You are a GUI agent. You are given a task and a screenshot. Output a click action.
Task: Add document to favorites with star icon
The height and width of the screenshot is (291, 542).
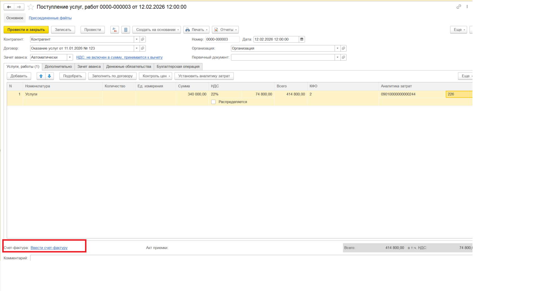[31, 7]
